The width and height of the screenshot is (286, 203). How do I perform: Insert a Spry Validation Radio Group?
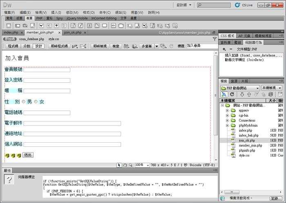175,26
